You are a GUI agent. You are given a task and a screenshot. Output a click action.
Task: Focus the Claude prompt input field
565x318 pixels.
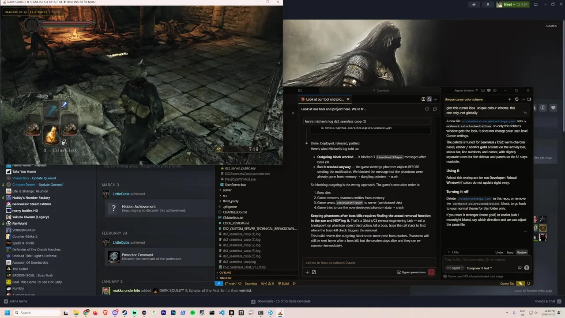click(370, 263)
